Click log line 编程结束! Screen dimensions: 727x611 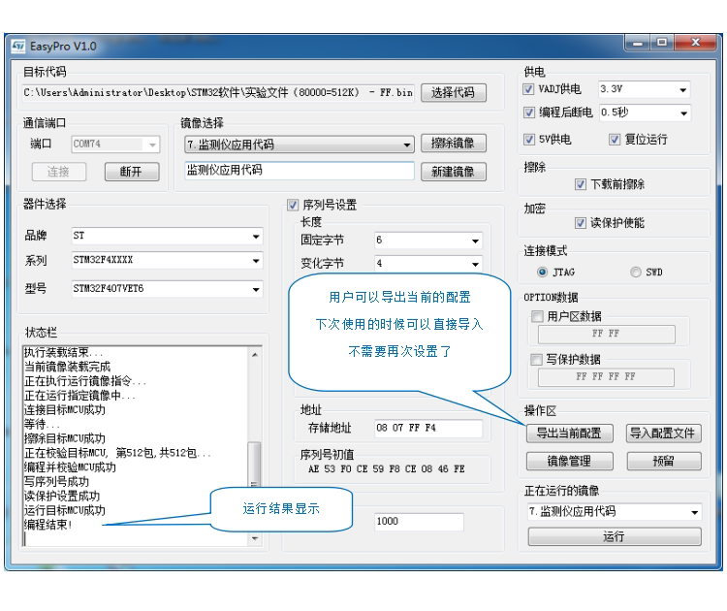click(48, 525)
